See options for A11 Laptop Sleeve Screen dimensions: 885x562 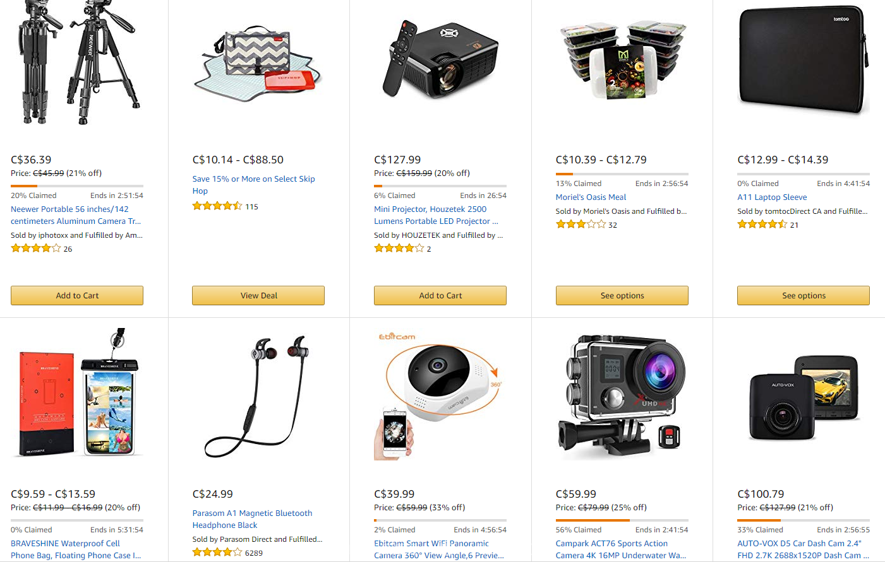point(804,295)
